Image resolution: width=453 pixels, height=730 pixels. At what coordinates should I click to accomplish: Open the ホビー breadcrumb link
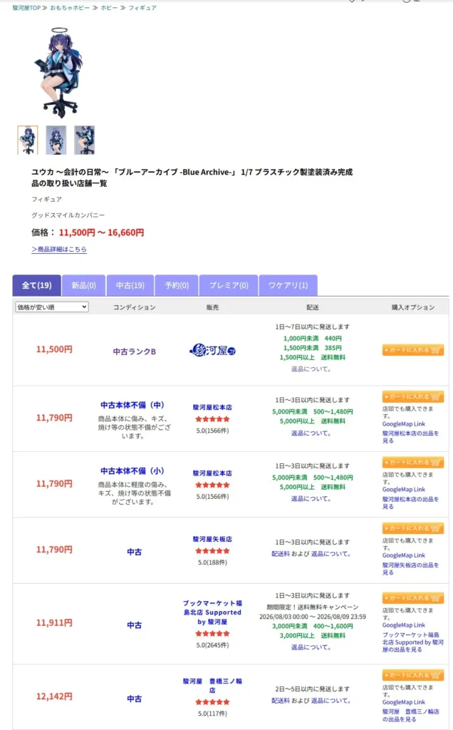109,8
